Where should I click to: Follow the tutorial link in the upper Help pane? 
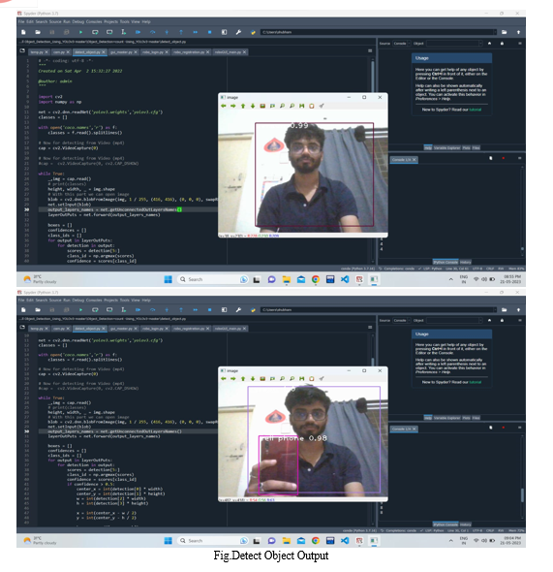(476, 110)
